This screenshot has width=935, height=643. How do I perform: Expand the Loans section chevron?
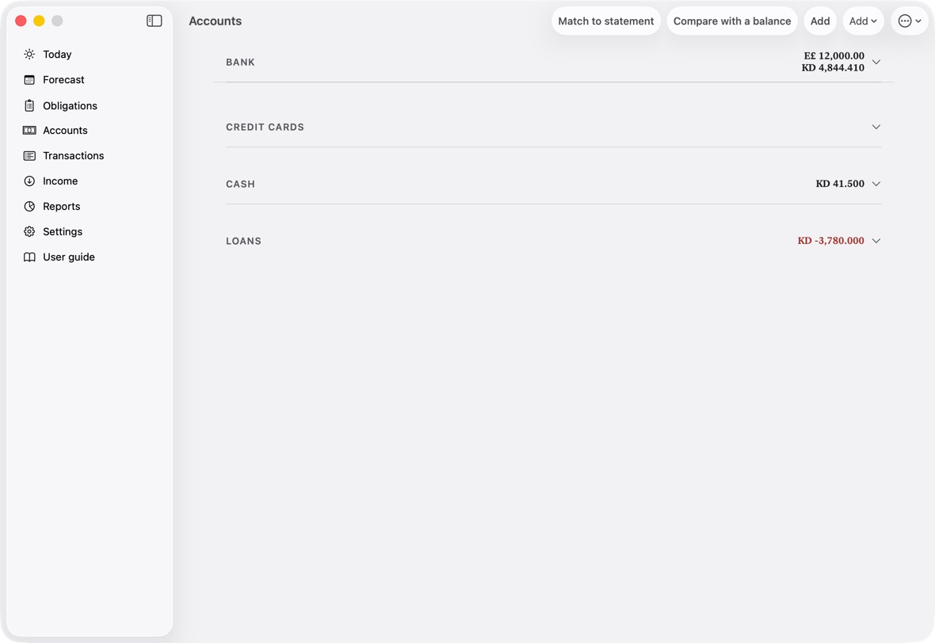876,241
